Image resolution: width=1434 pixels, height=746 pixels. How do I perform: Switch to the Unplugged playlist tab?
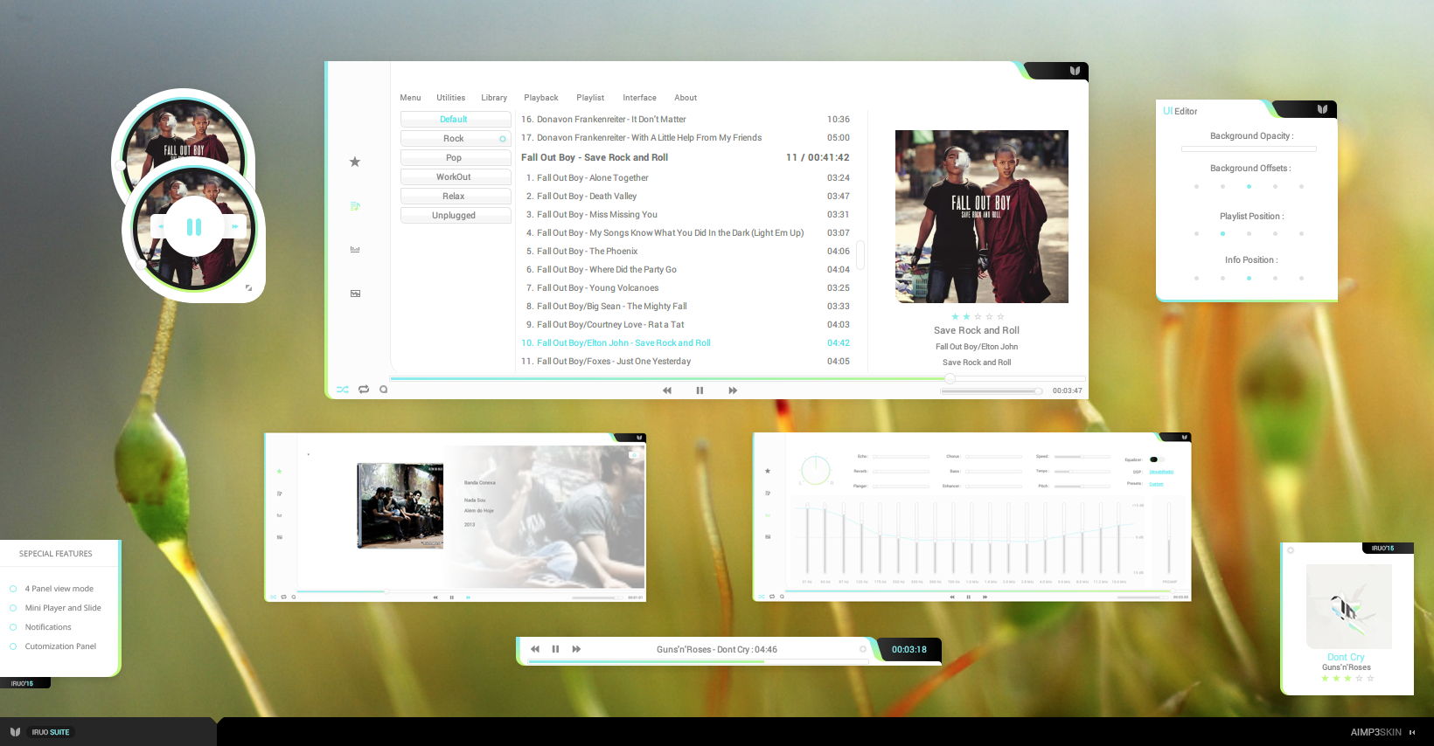456,215
